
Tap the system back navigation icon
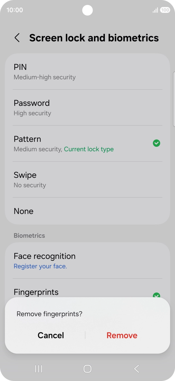[x=136, y=369]
